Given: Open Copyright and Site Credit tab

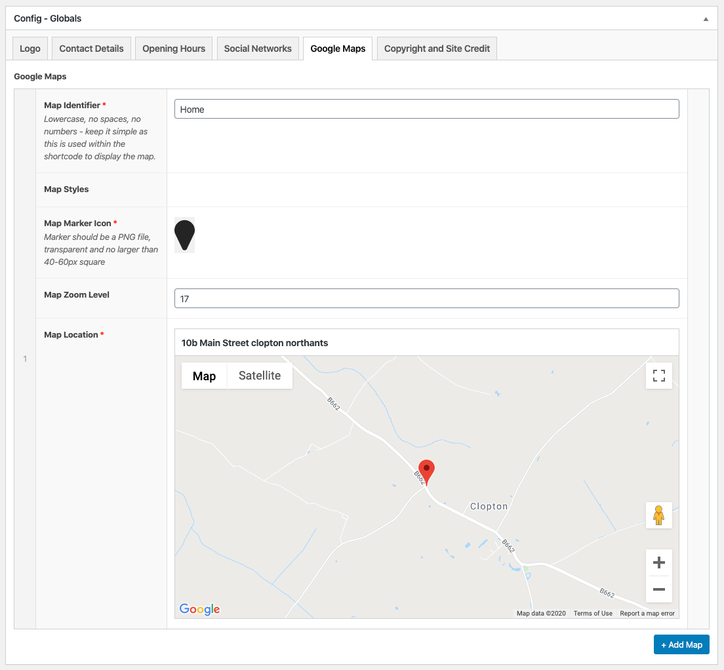Looking at the screenshot, I should coord(437,49).
